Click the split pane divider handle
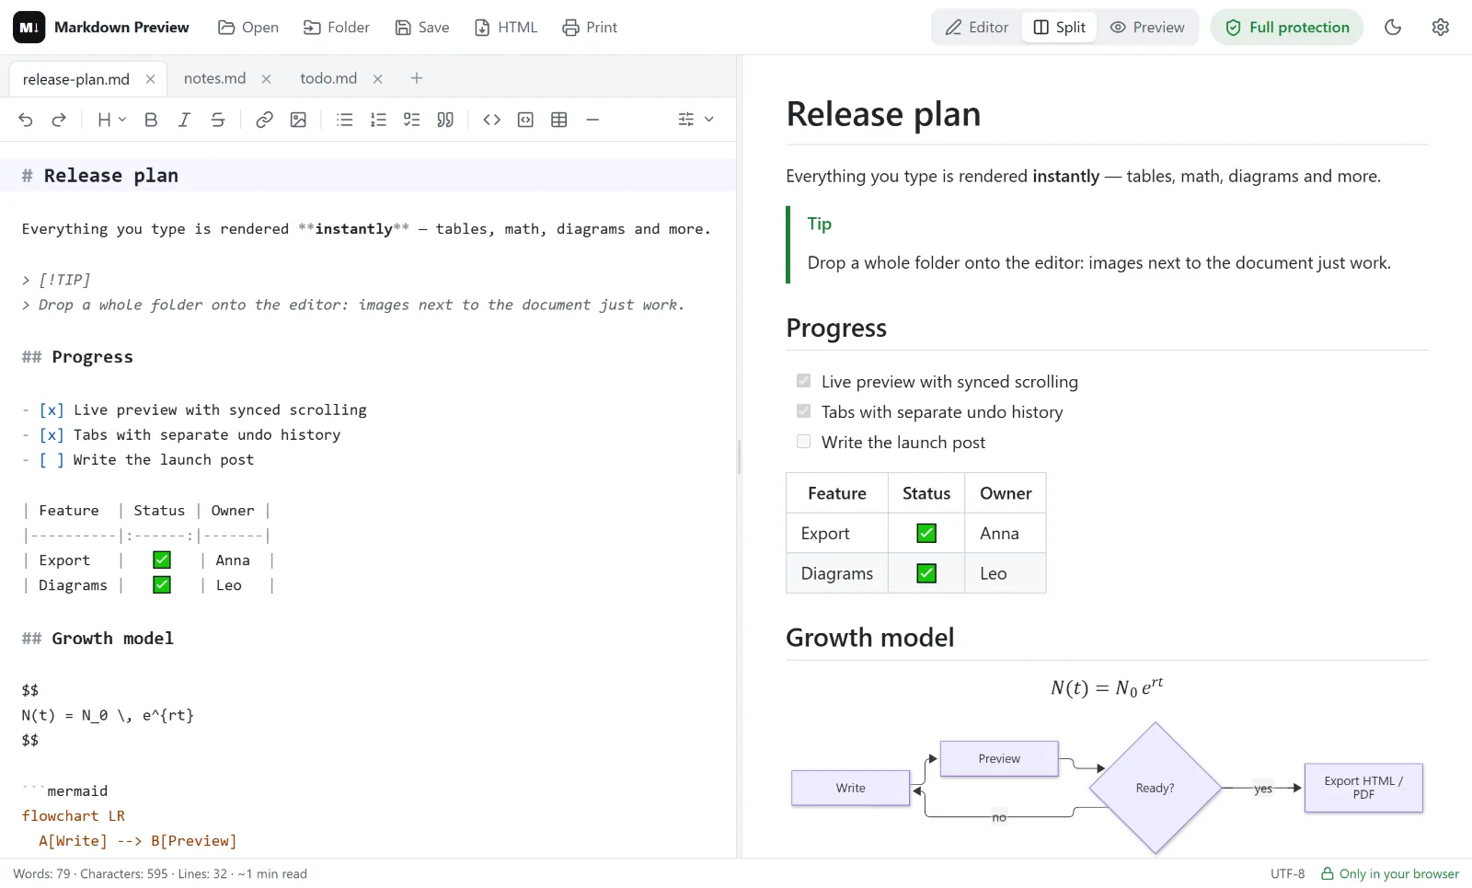The width and height of the screenshot is (1472, 888). coord(740,456)
